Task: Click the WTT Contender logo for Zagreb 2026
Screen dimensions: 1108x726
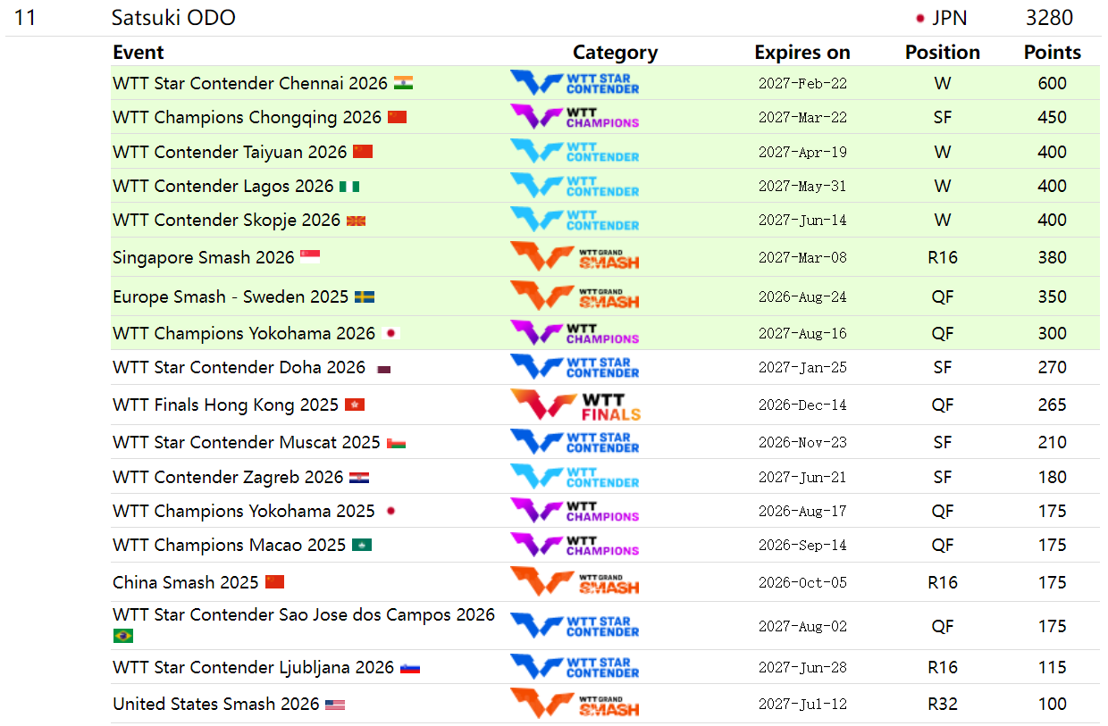Action: pyautogui.click(x=575, y=477)
